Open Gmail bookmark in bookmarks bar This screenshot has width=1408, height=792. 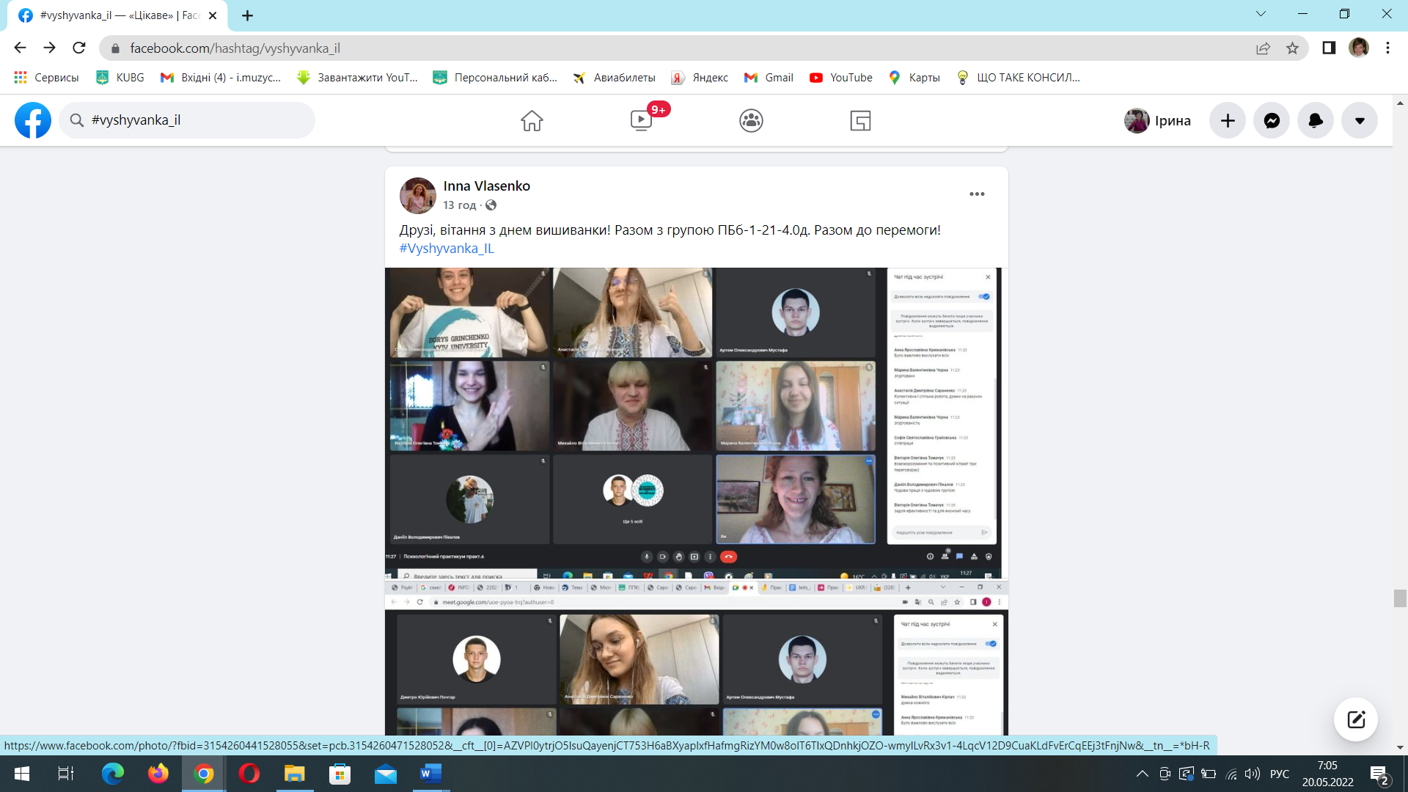(x=769, y=78)
